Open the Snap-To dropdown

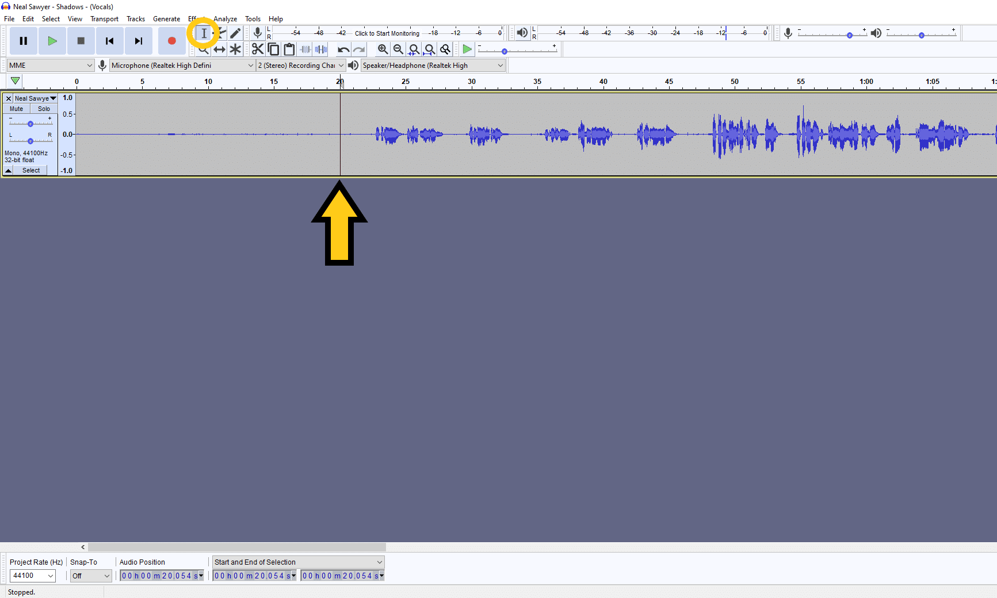(90, 576)
